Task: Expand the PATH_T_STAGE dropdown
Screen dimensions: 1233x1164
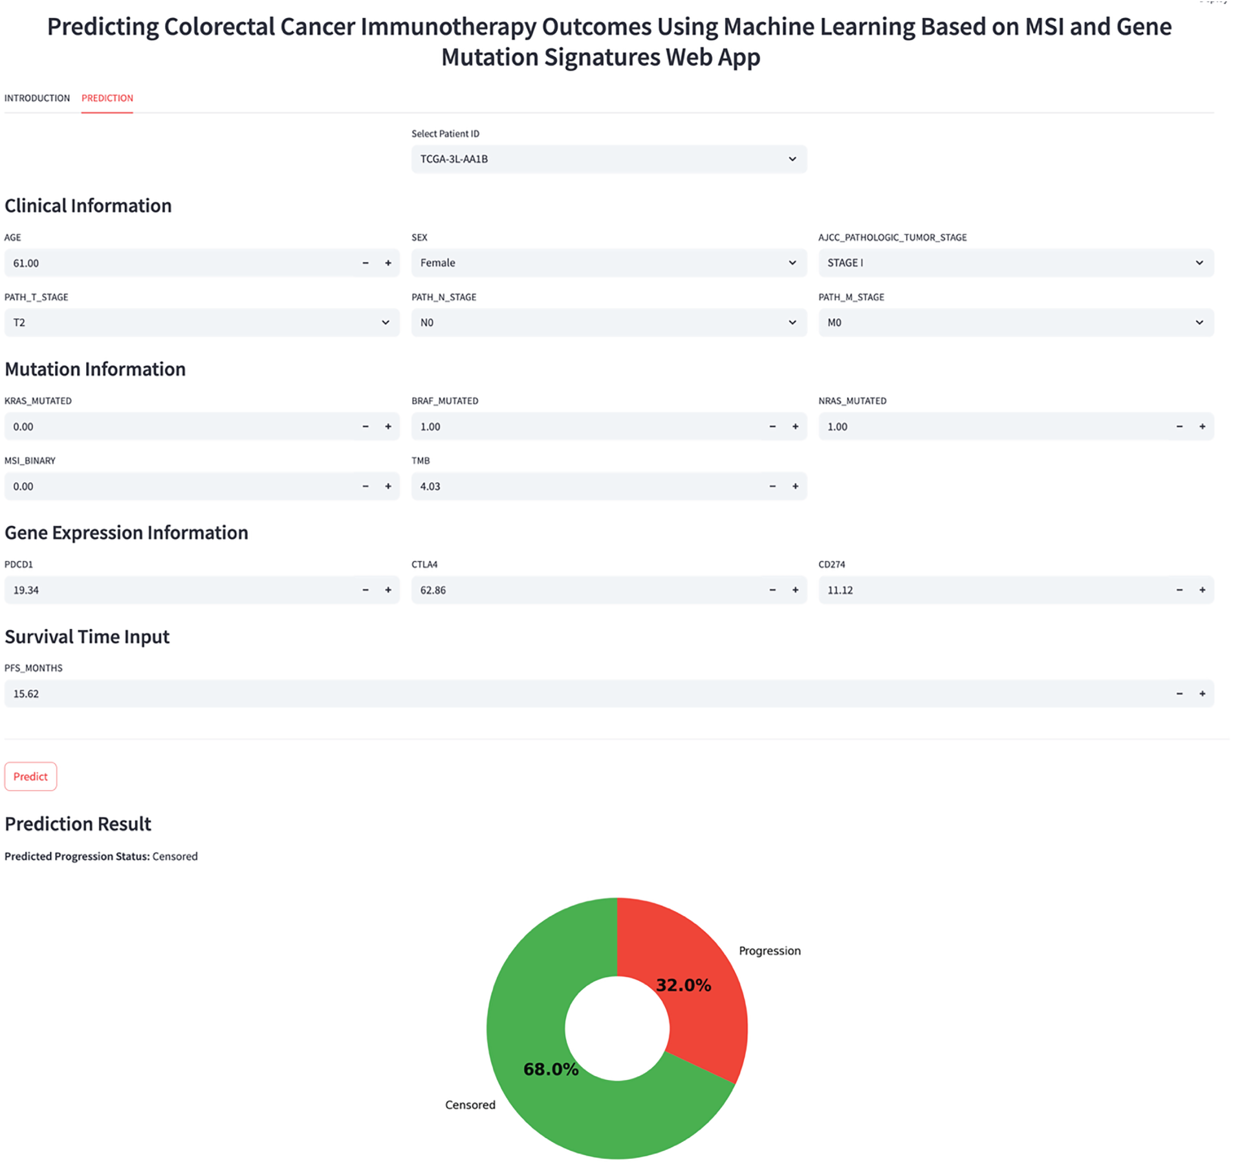Action: (201, 322)
